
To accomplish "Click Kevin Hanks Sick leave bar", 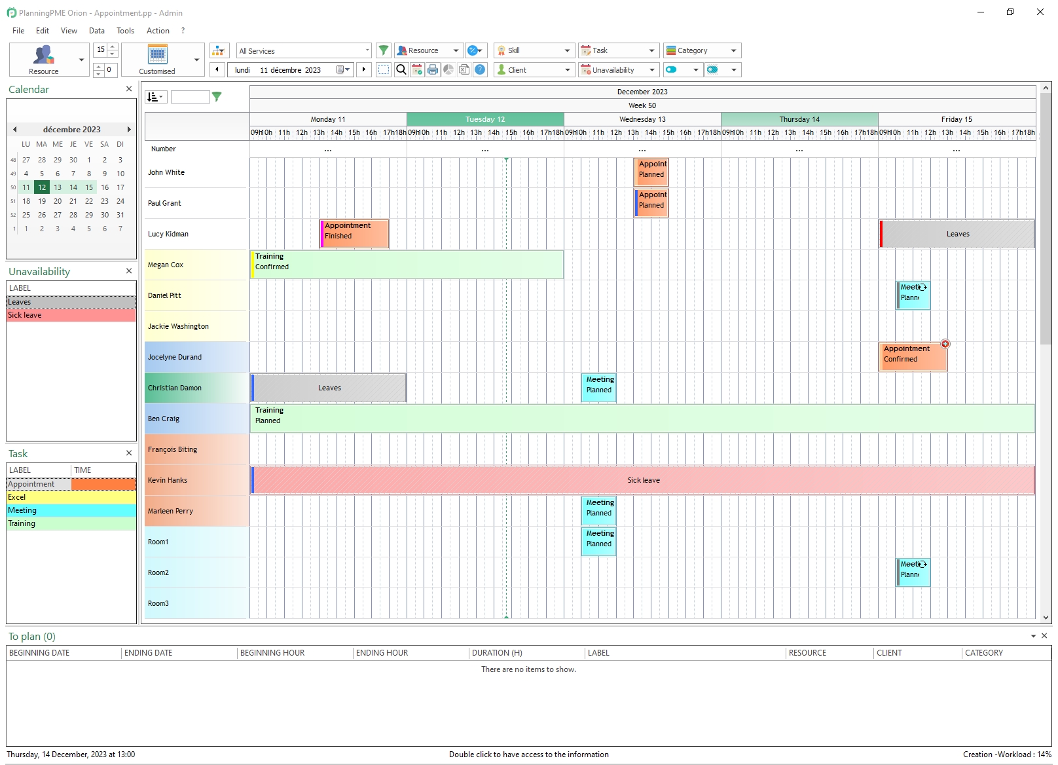I will point(643,480).
